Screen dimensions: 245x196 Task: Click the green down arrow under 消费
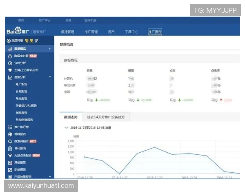pos(96,100)
